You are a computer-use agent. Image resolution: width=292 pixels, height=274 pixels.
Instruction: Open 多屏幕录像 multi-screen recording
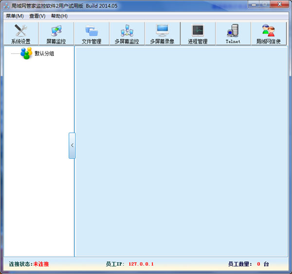[162, 34]
